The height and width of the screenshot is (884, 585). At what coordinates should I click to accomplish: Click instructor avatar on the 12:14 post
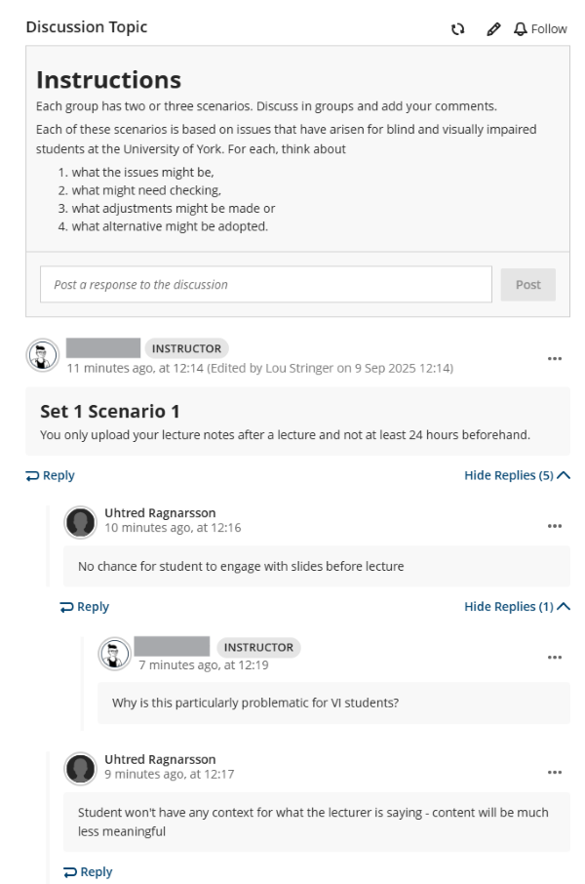(x=42, y=356)
